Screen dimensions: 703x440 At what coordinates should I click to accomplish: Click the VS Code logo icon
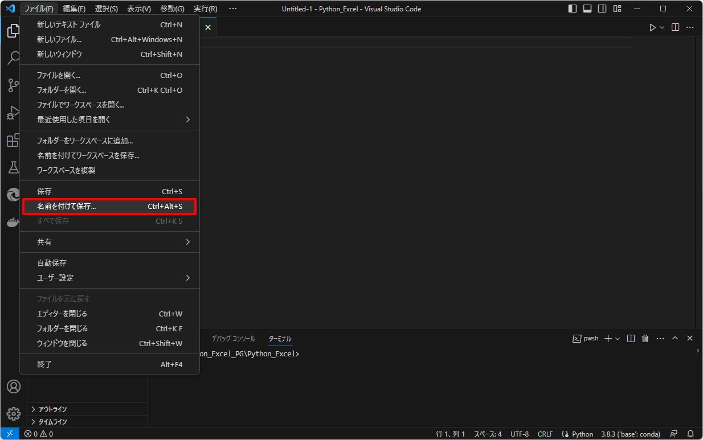[x=10, y=9]
